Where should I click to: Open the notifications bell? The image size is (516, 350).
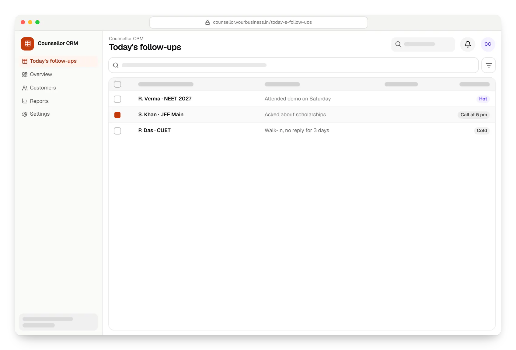pyautogui.click(x=468, y=44)
